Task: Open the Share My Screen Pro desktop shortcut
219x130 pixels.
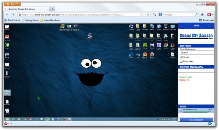Action: (x=7, y=56)
